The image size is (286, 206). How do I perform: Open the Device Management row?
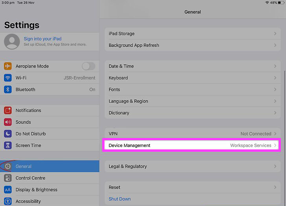tap(192, 145)
